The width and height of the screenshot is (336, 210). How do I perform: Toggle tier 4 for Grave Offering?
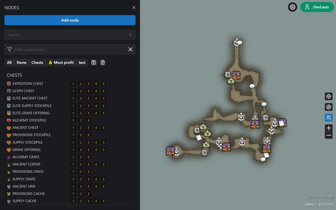(x=96, y=150)
